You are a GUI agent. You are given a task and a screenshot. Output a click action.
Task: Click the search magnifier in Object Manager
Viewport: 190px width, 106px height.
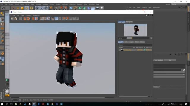pos(179,7)
